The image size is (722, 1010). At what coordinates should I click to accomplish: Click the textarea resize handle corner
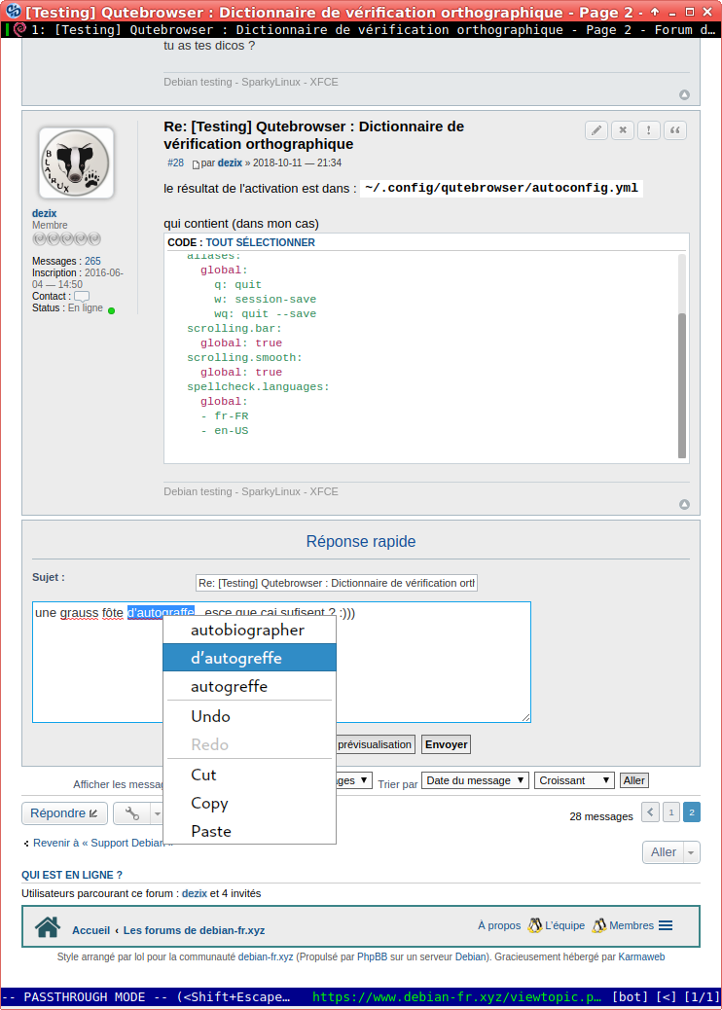tap(526, 717)
